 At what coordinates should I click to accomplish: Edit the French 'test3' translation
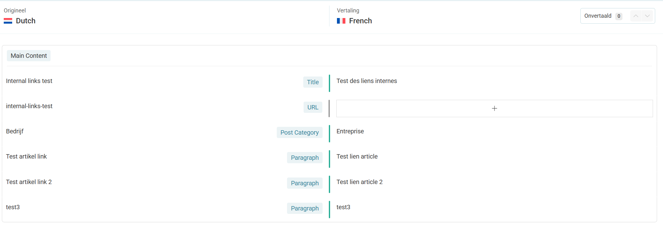(343, 207)
